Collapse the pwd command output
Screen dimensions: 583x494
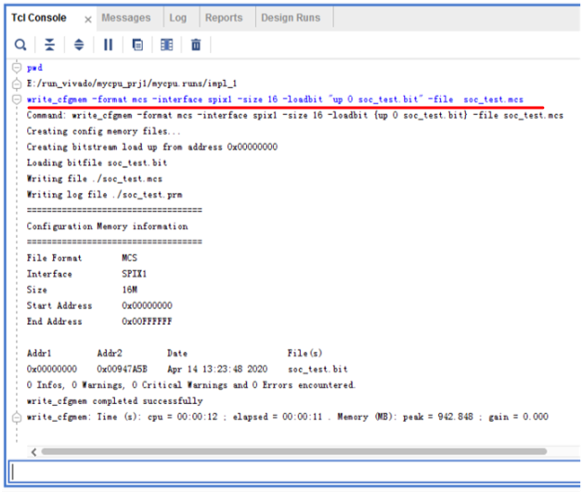[16, 68]
